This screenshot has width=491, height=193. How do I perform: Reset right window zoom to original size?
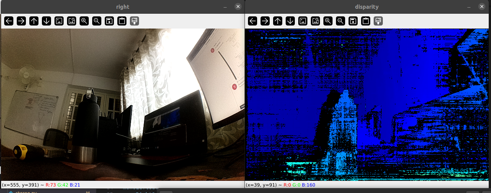(x=59, y=21)
